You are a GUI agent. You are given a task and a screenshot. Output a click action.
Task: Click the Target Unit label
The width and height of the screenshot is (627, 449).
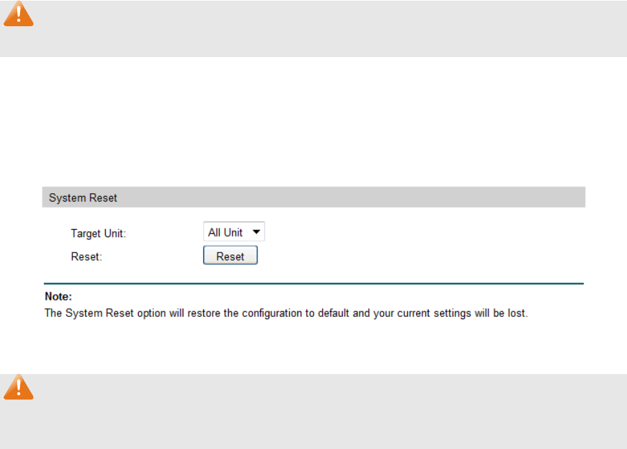[98, 234]
